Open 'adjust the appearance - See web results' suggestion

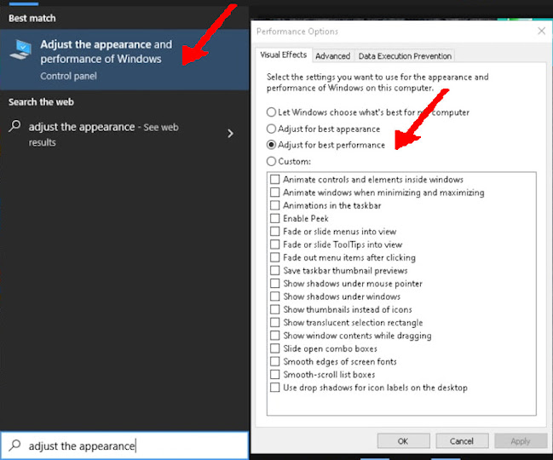tap(124, 134)
